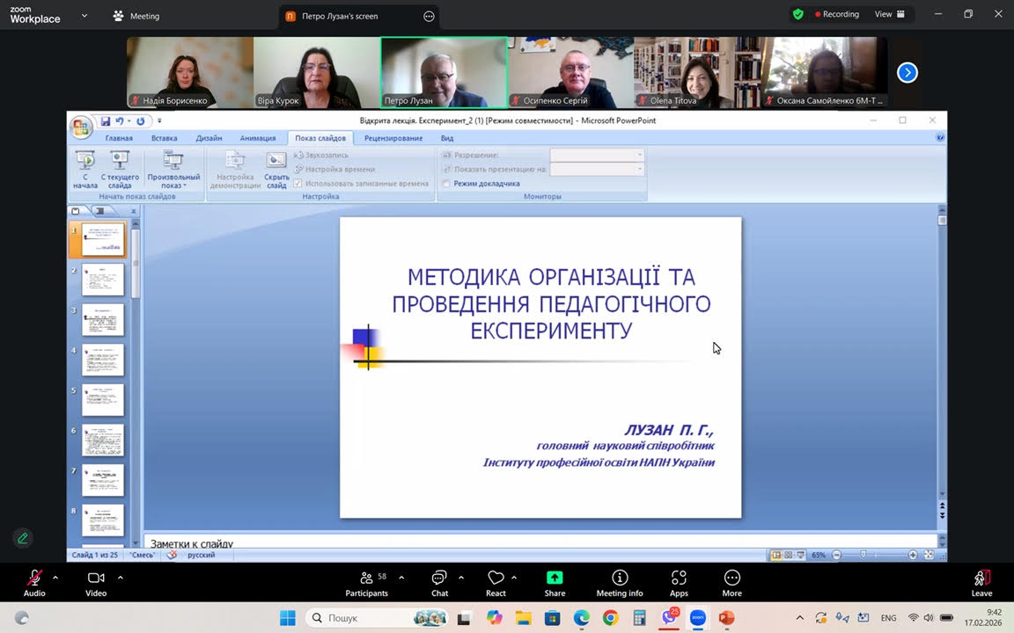Screen dimensions: 1014x633
Task: Open the Participants panel
Action: click(366, 578)
